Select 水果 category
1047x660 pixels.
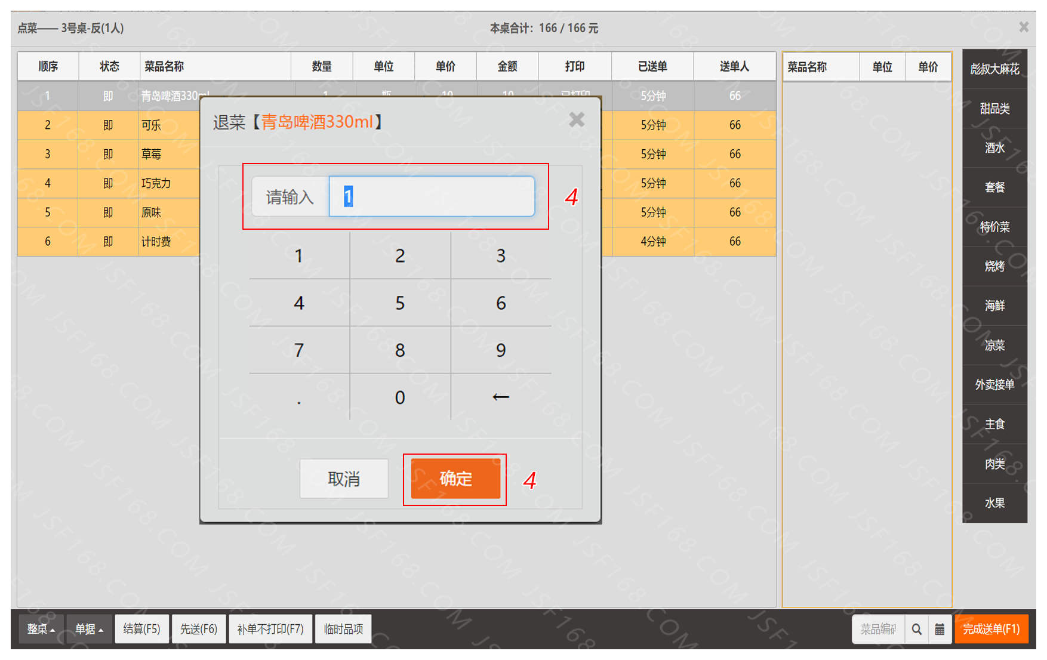point(994,503)
